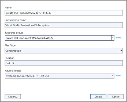Viewport: 127px width, 102px height.
Task: Click the Name label
Action: tap(8, 7)
